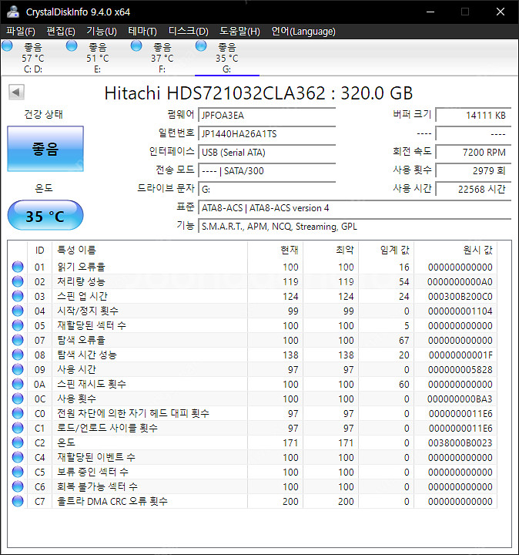Click raw value 0038000B0023
The width and height of the screenshot is (519, 555).
(x=460, y=443)
